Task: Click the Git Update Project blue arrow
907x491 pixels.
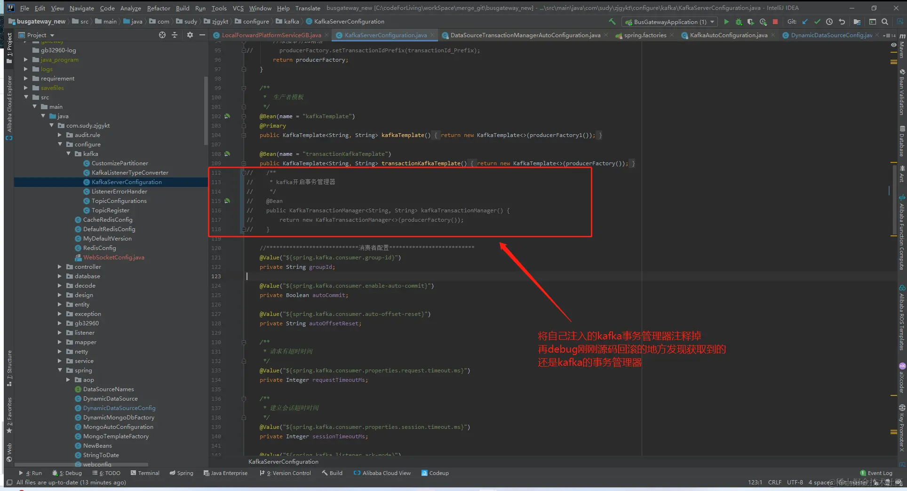Action: point(805,22)
